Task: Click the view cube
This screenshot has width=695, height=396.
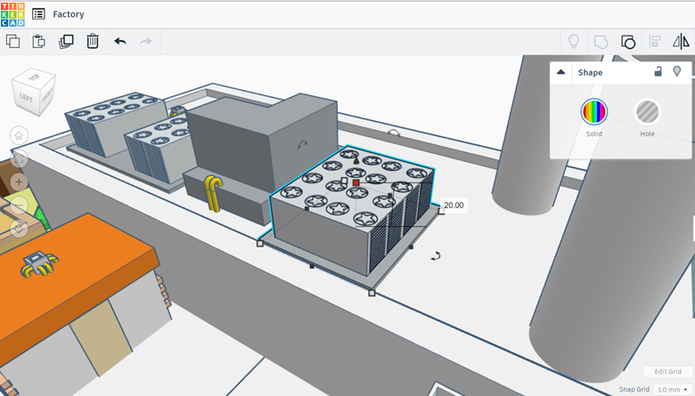Action: [x=34, y=92]
